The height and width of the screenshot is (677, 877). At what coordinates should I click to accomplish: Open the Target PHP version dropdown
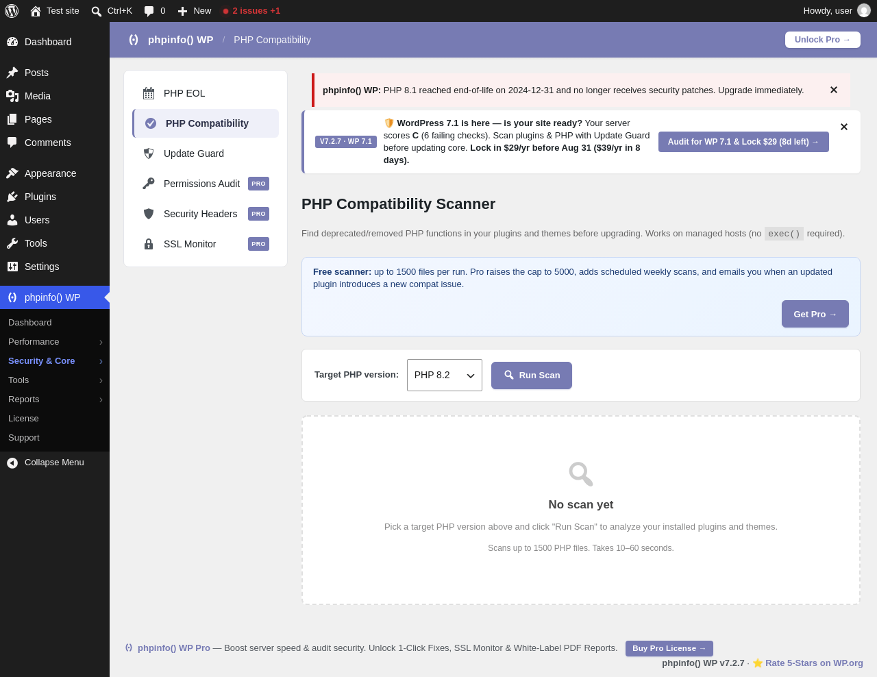pos(445,376)
